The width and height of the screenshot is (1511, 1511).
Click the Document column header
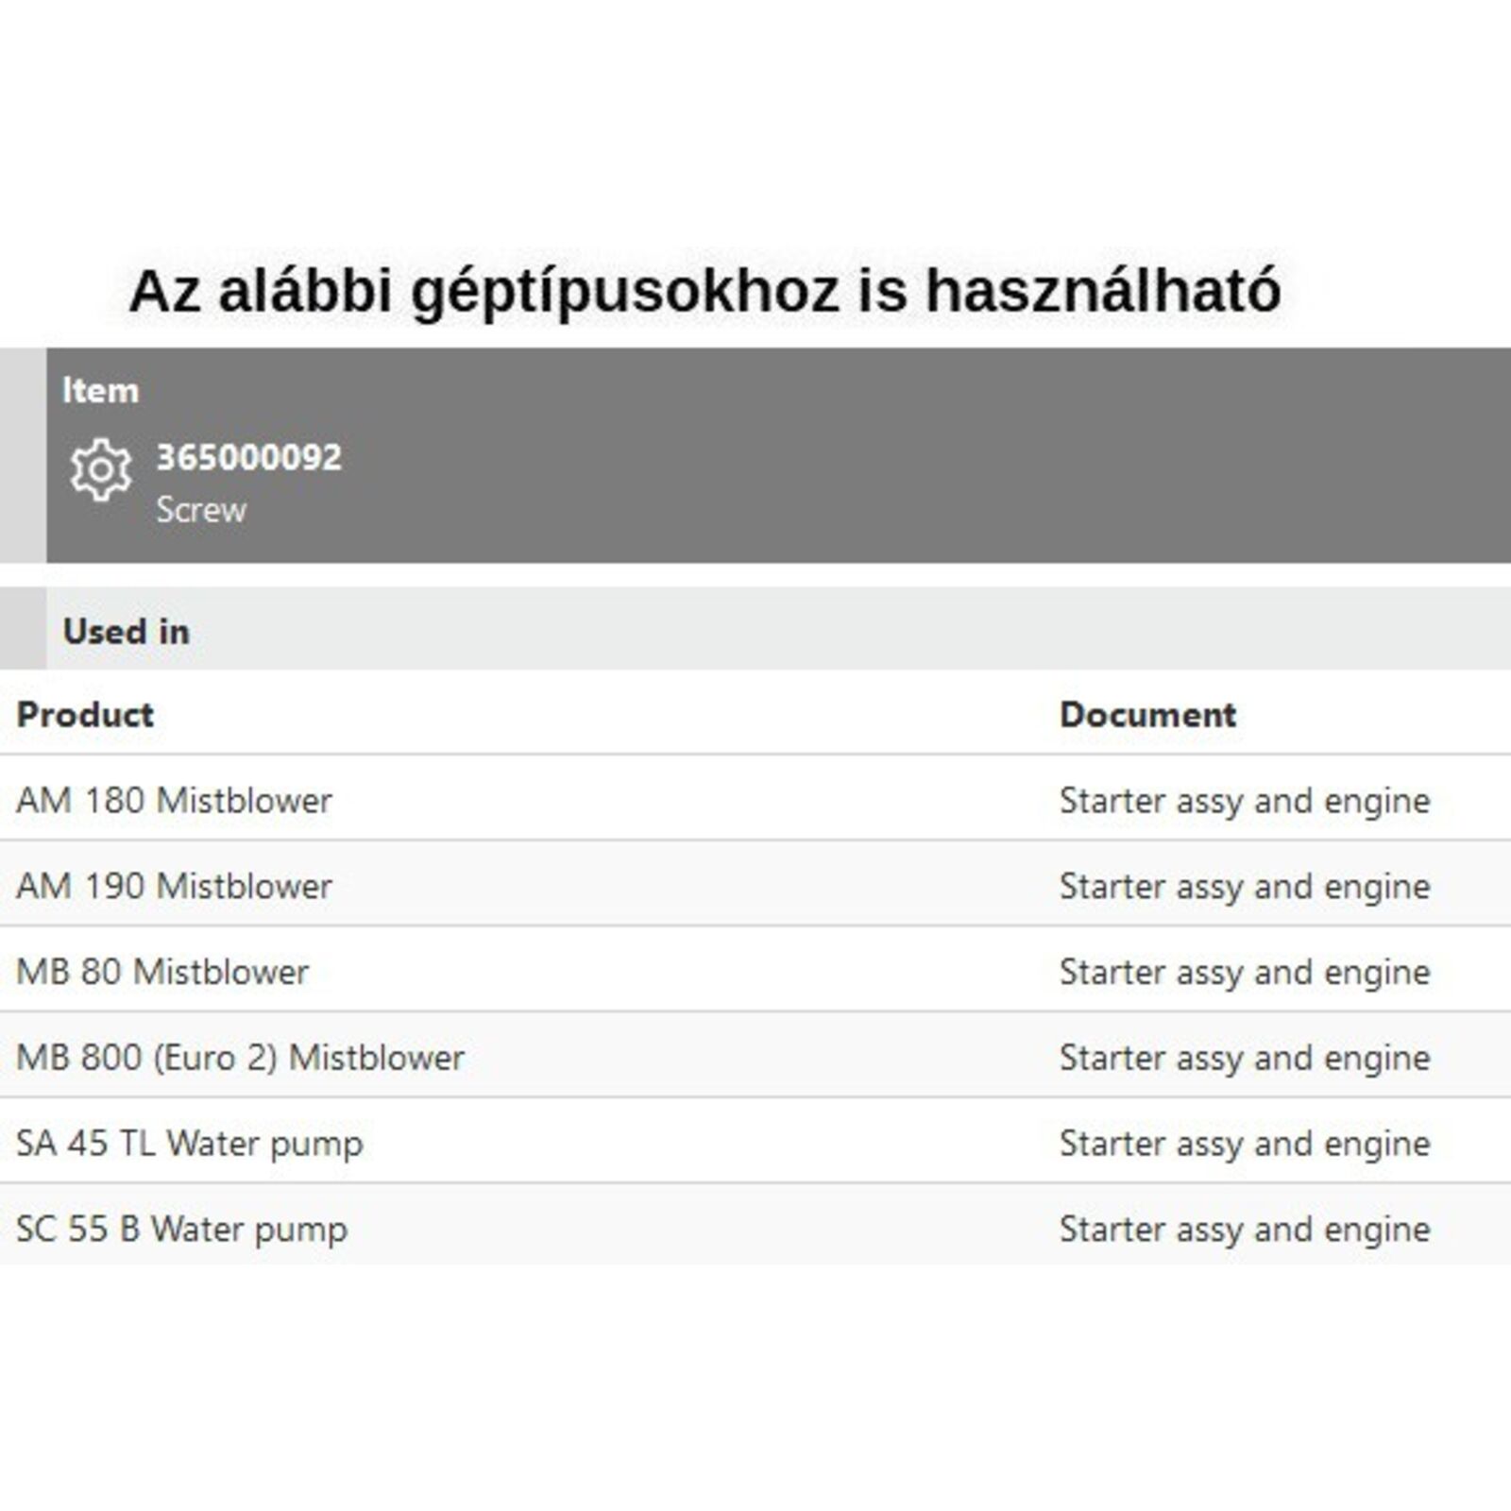click(x=1147, y=715)
